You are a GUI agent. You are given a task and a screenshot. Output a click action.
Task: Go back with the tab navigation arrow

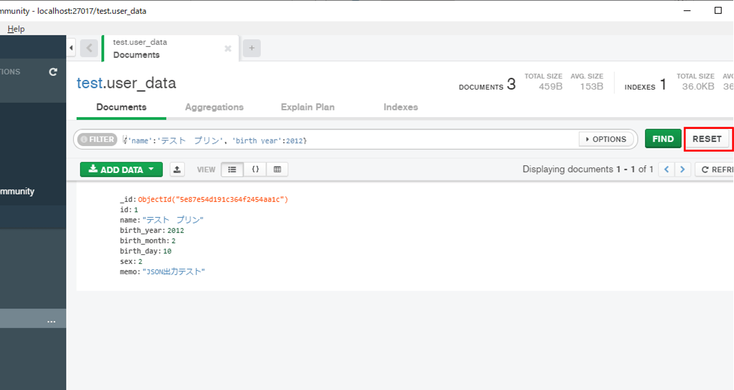tap(89, 48)
